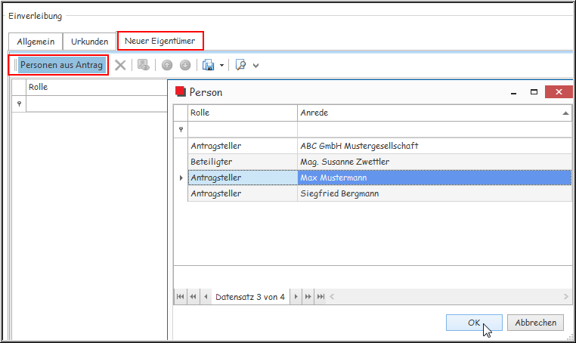This screenshot has height=343, width=576.
Task: Click the left grid Rolle filter cell
Action: (97, 104)
